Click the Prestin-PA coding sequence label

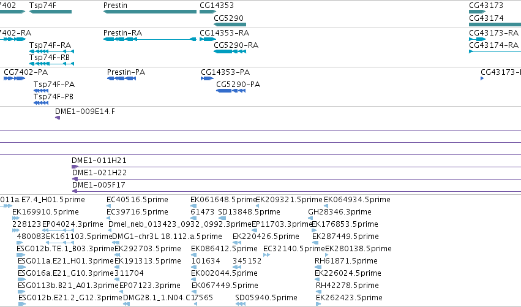126,72
